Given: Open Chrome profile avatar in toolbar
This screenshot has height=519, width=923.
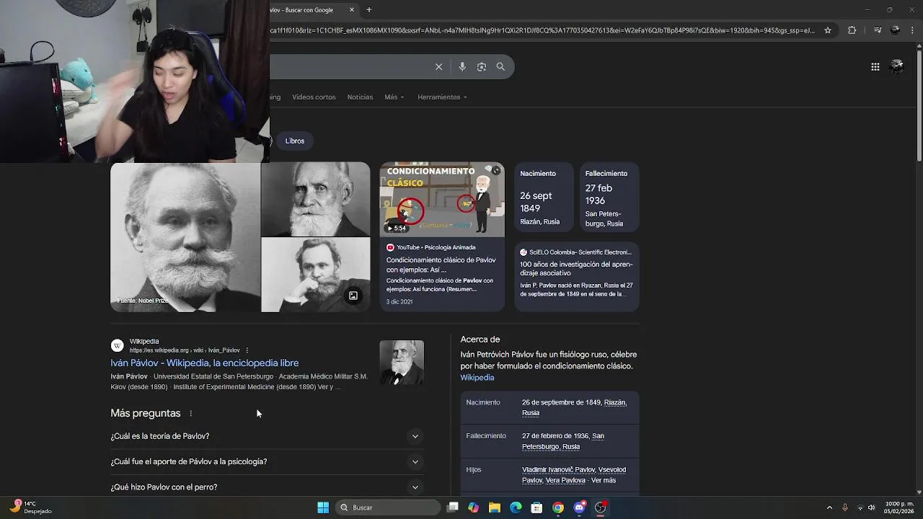Looking at the screenshot, I should tap(896, 30).
